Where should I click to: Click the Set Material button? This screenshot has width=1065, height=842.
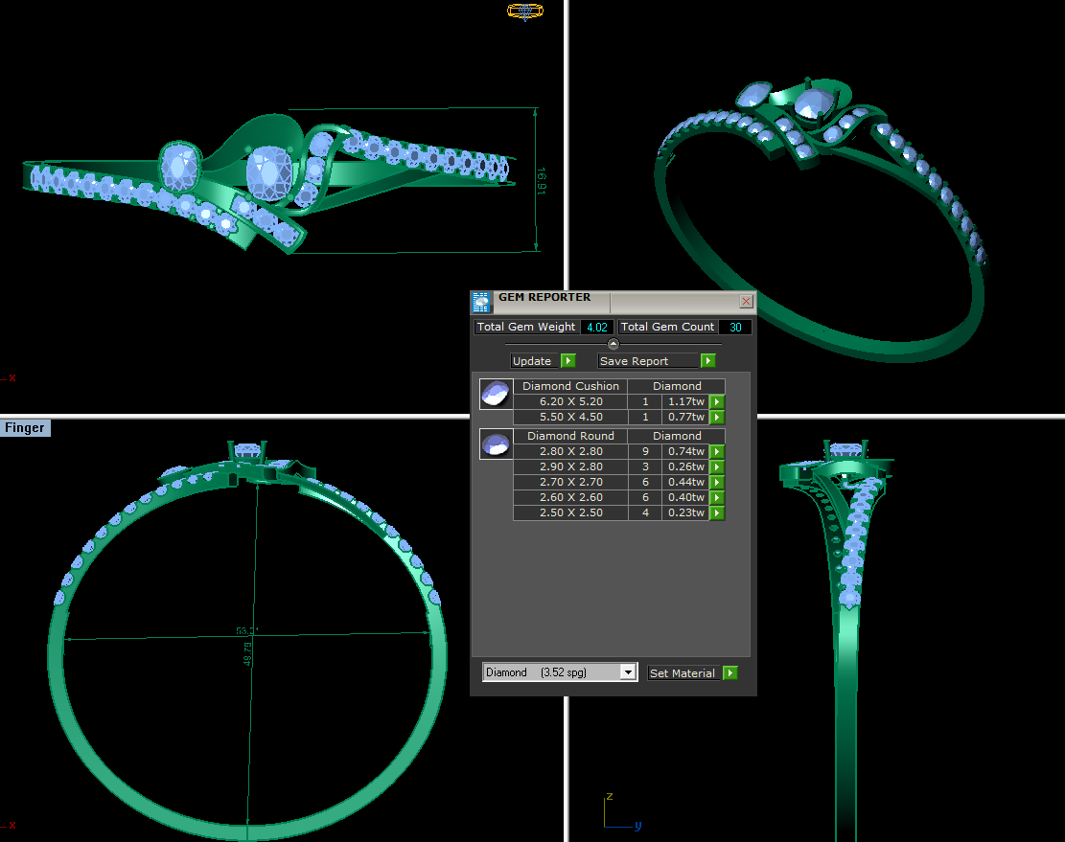(684, 673)
